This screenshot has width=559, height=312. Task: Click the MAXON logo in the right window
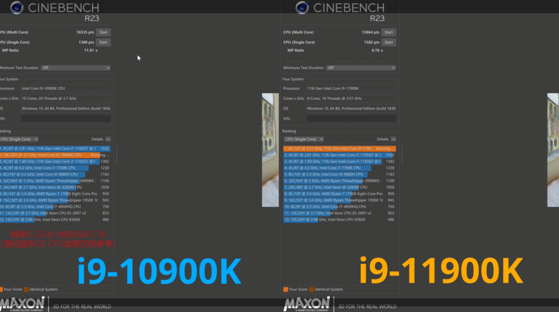307,304
